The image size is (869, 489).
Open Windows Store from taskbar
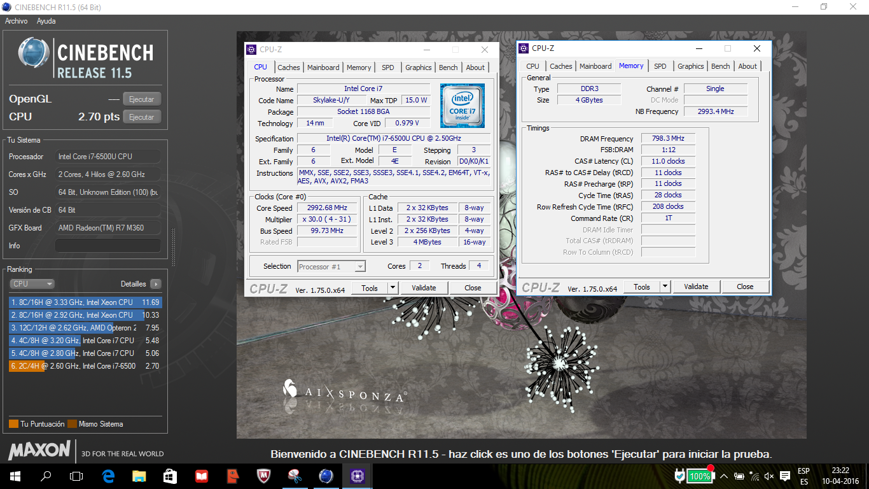pyautogui.click(x=170, y=476)
